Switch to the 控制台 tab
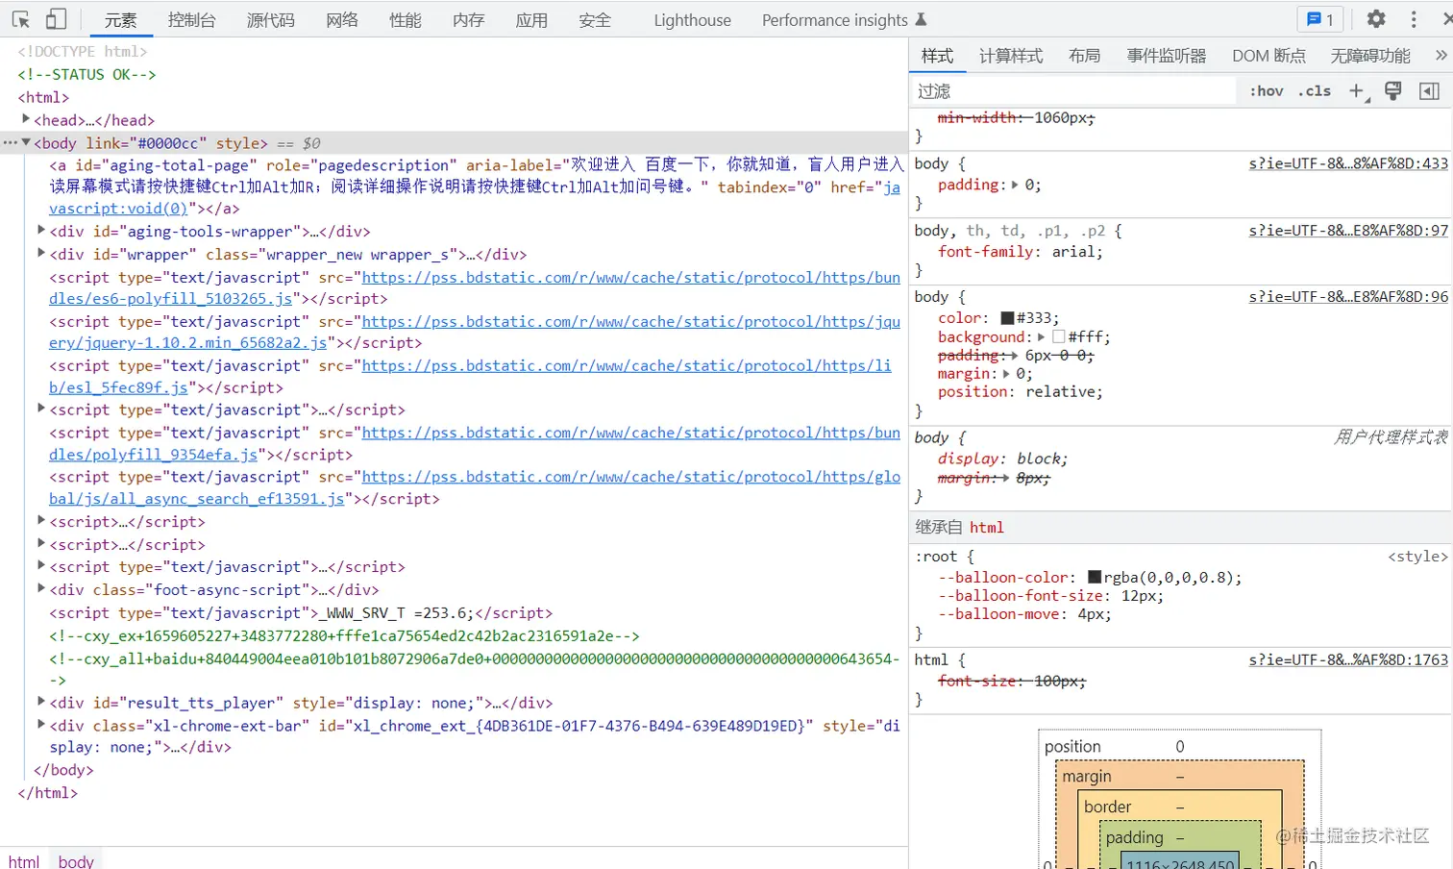The width and height of the screenshot is (1453, 869). click(191, 20)
